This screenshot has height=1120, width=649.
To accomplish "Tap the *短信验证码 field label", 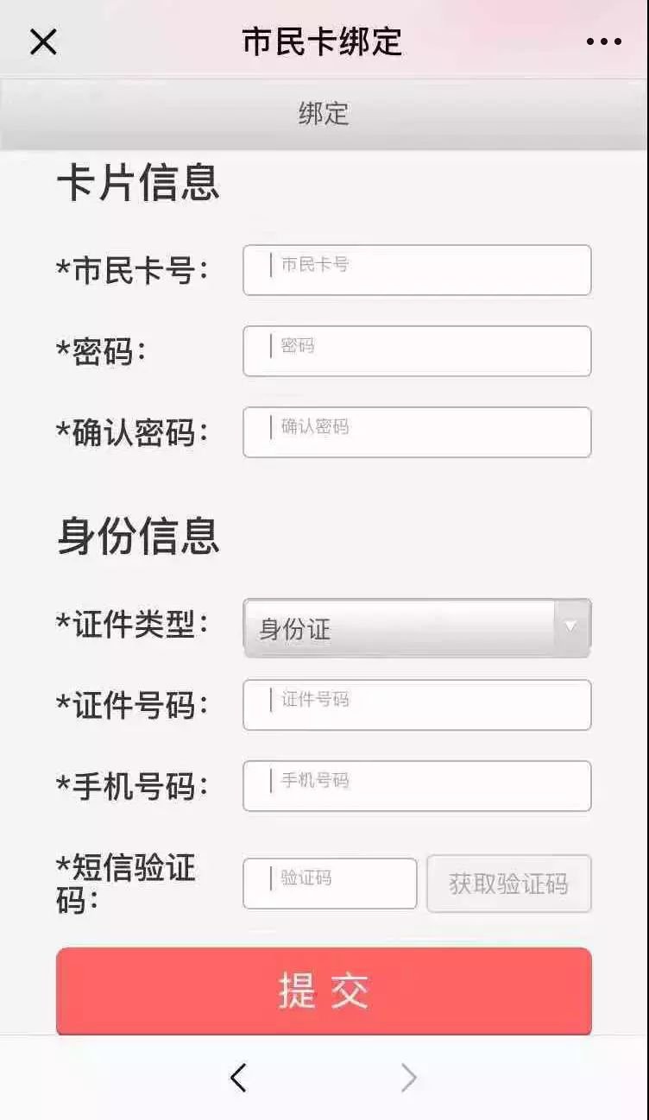I will click(x=126, y=884).
